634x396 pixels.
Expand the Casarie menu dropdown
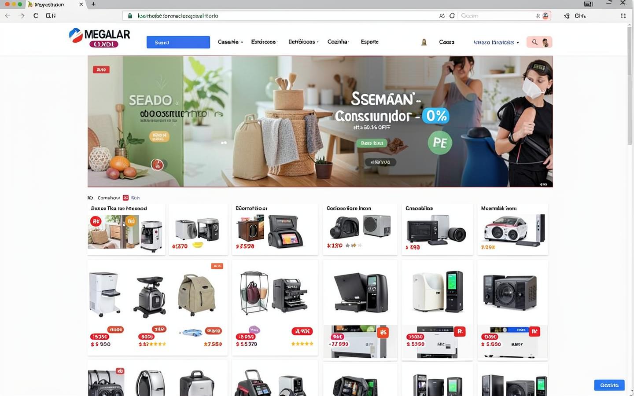tap(230, 42)
